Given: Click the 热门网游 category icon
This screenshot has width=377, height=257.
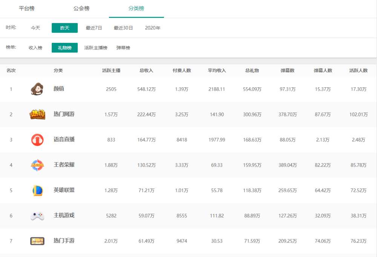Looking at the screenshot, I should tap(37, 114).
